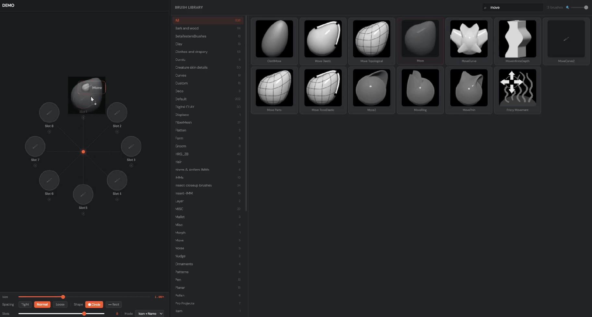This screenshot has width=592, height=317.
Task: Set spacing to Tight
Action: click(25, 304)
